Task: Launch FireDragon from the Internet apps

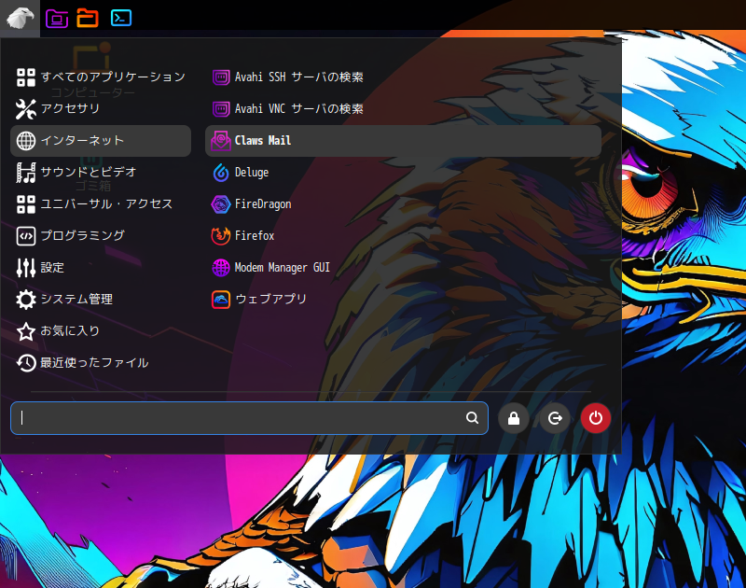Action: pyautogui.click(x=403, y=204)
